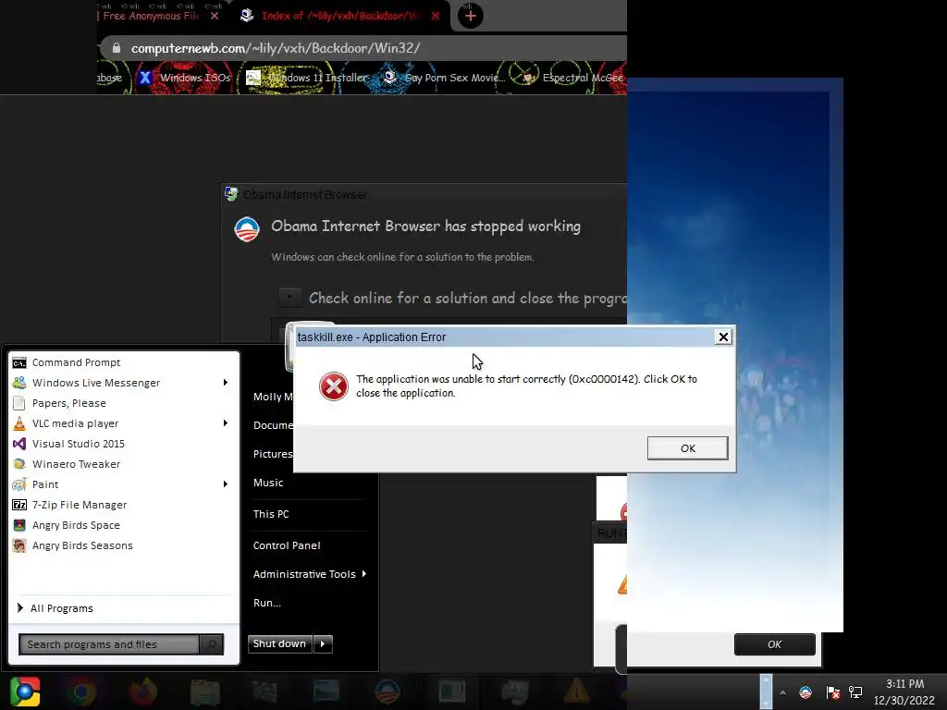
Task: Click the warning triangle taskbar icon
Action: click(577, 692)
